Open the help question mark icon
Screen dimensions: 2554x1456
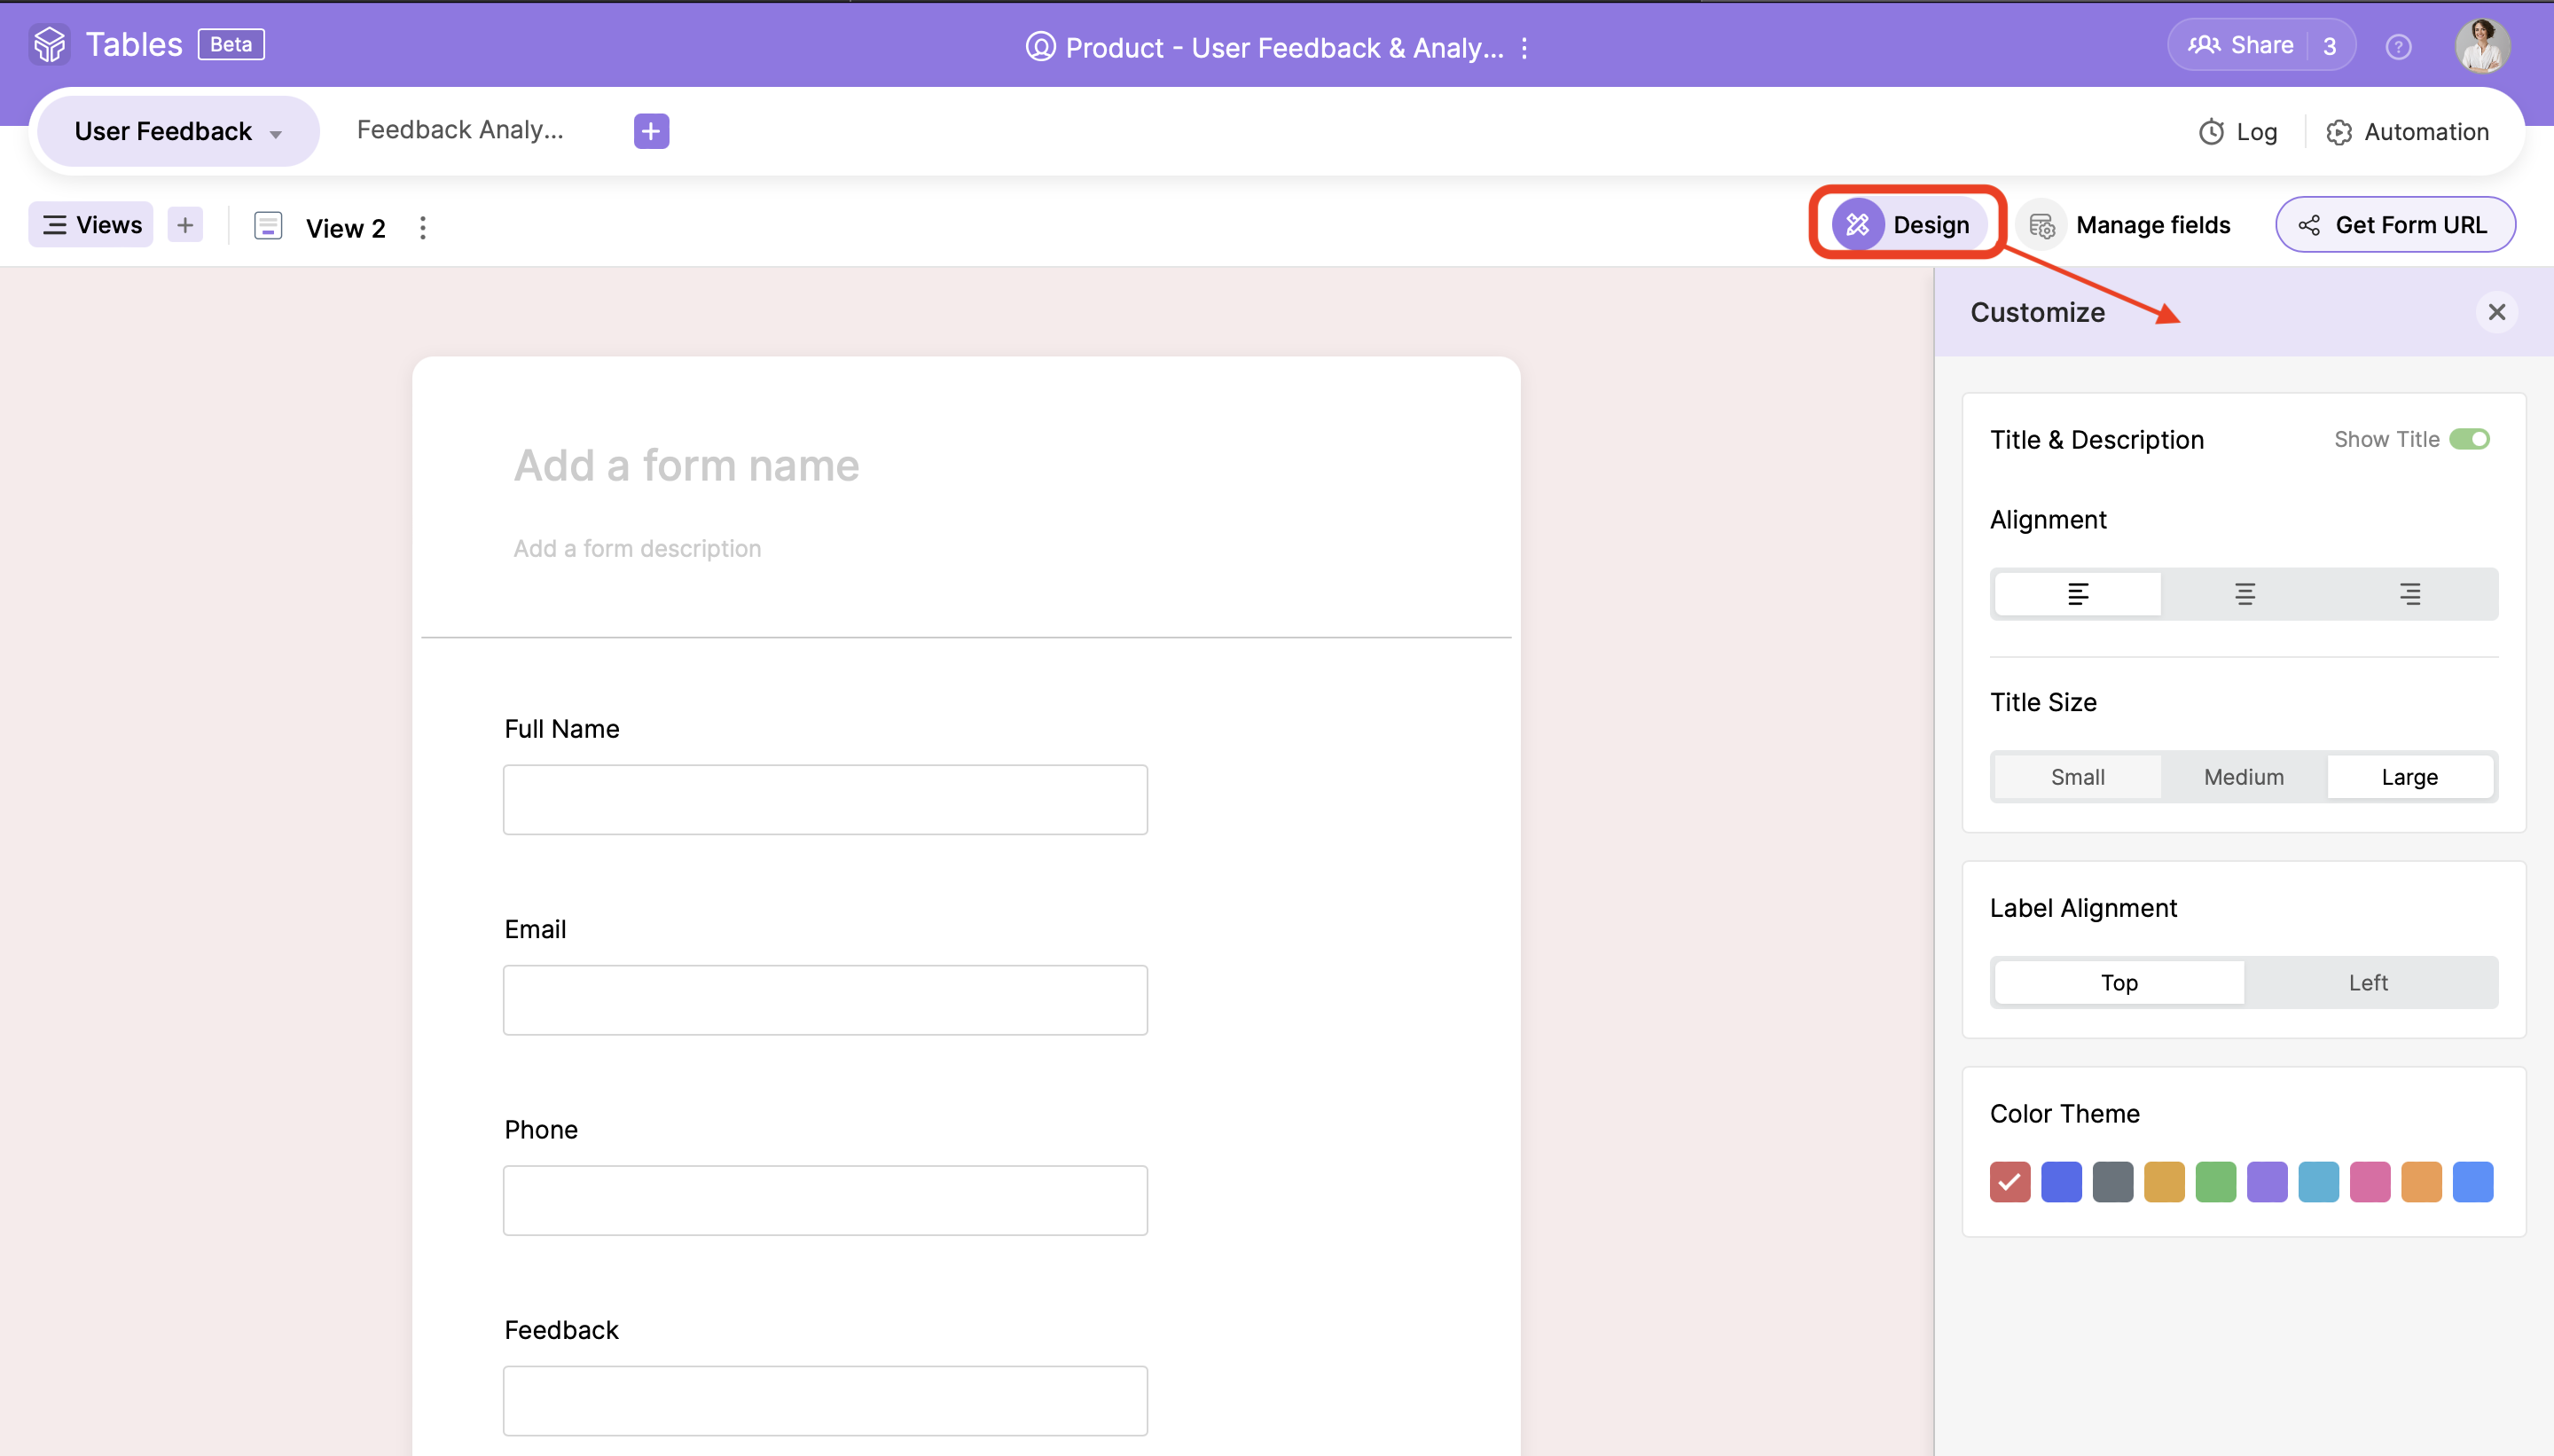pos(2398,47)
